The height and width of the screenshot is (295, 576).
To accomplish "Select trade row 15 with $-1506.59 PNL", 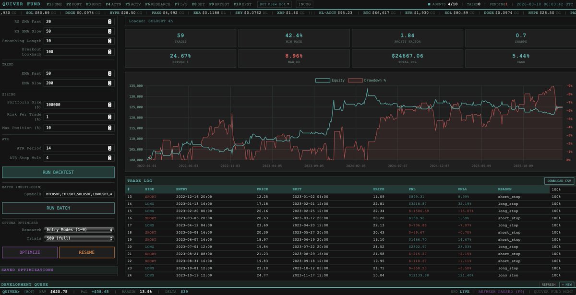I will pyautogui.click(x=350, y=211).
